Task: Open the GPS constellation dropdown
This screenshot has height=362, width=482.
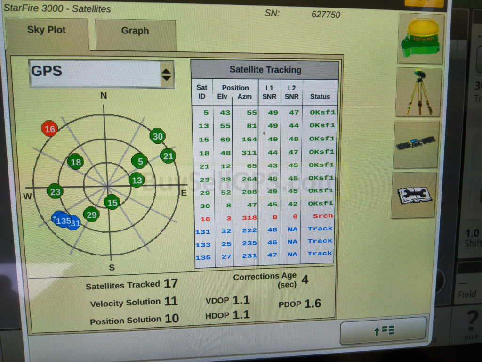Action: click(102, 74)
